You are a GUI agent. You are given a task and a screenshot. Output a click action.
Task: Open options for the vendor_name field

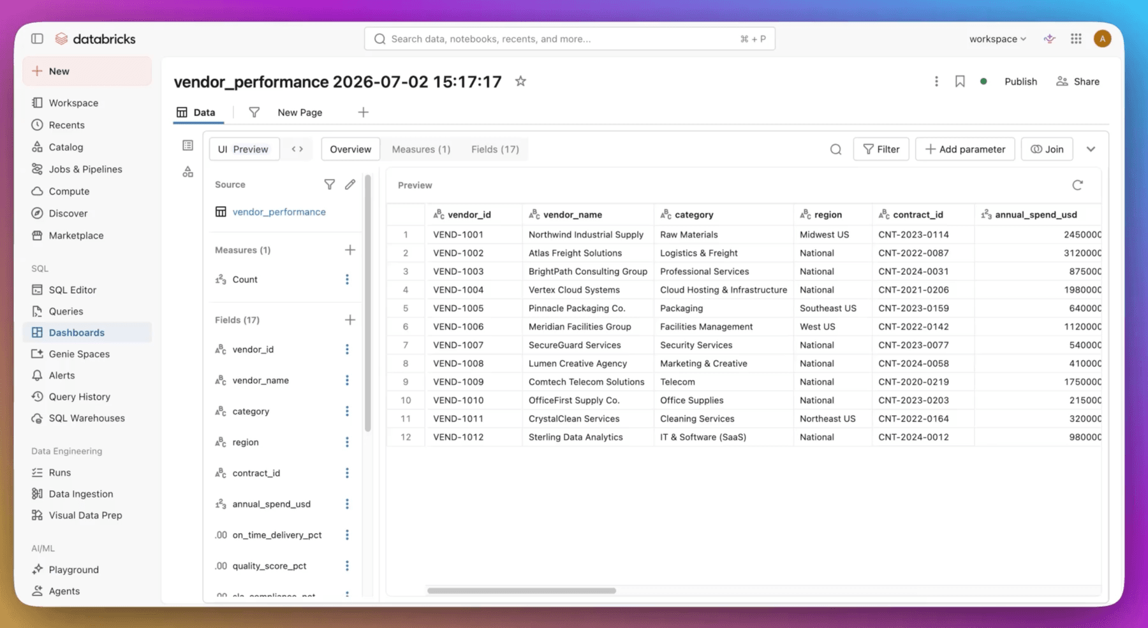click(x=347, y=380)
